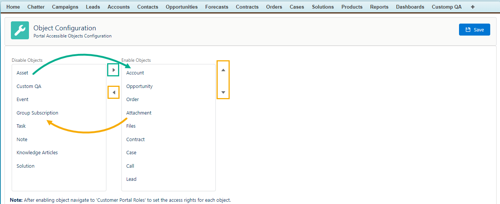Choose Contract in the enabled list
Screen dimensions: 500x204
(136, 140)
